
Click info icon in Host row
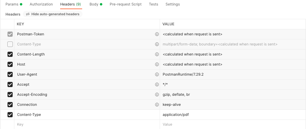pyautogui.click(x=157, y=64)
